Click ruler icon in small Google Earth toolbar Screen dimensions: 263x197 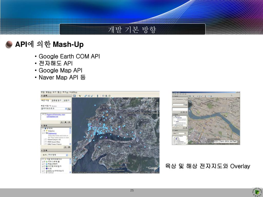pyautogui.click(x=205, y=96)
